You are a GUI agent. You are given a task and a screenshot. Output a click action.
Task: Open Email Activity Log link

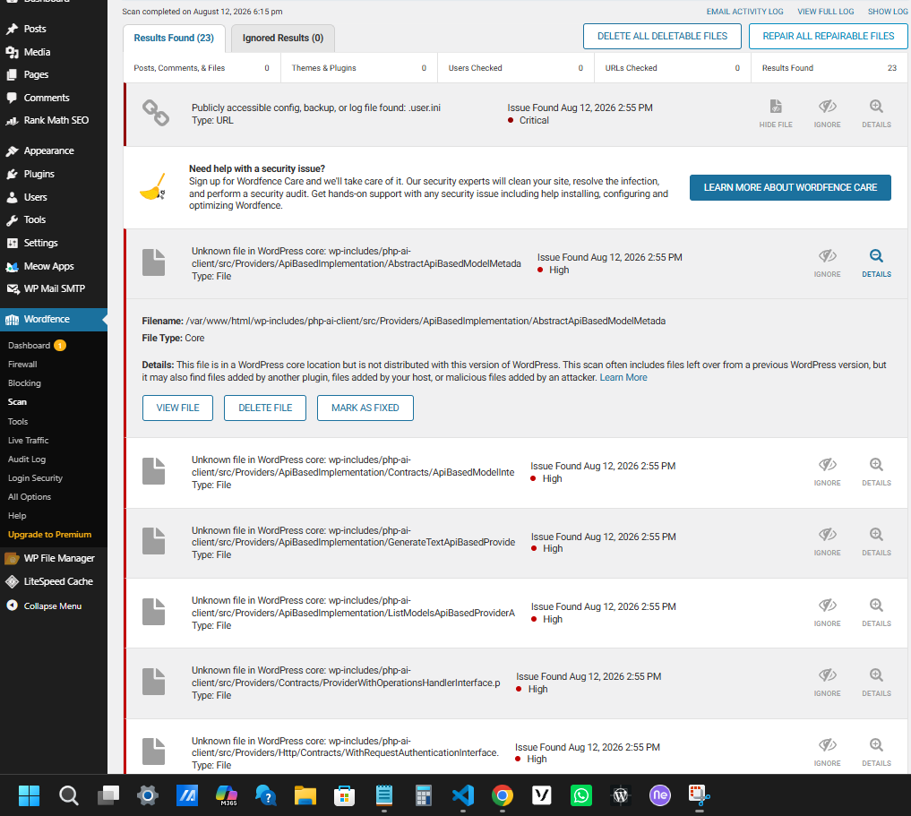(x=745, y=12)
